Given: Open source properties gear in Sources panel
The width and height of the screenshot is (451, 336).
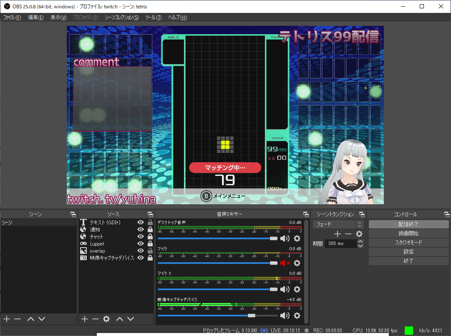Looking at the screenshot, I should coord(106,319).
